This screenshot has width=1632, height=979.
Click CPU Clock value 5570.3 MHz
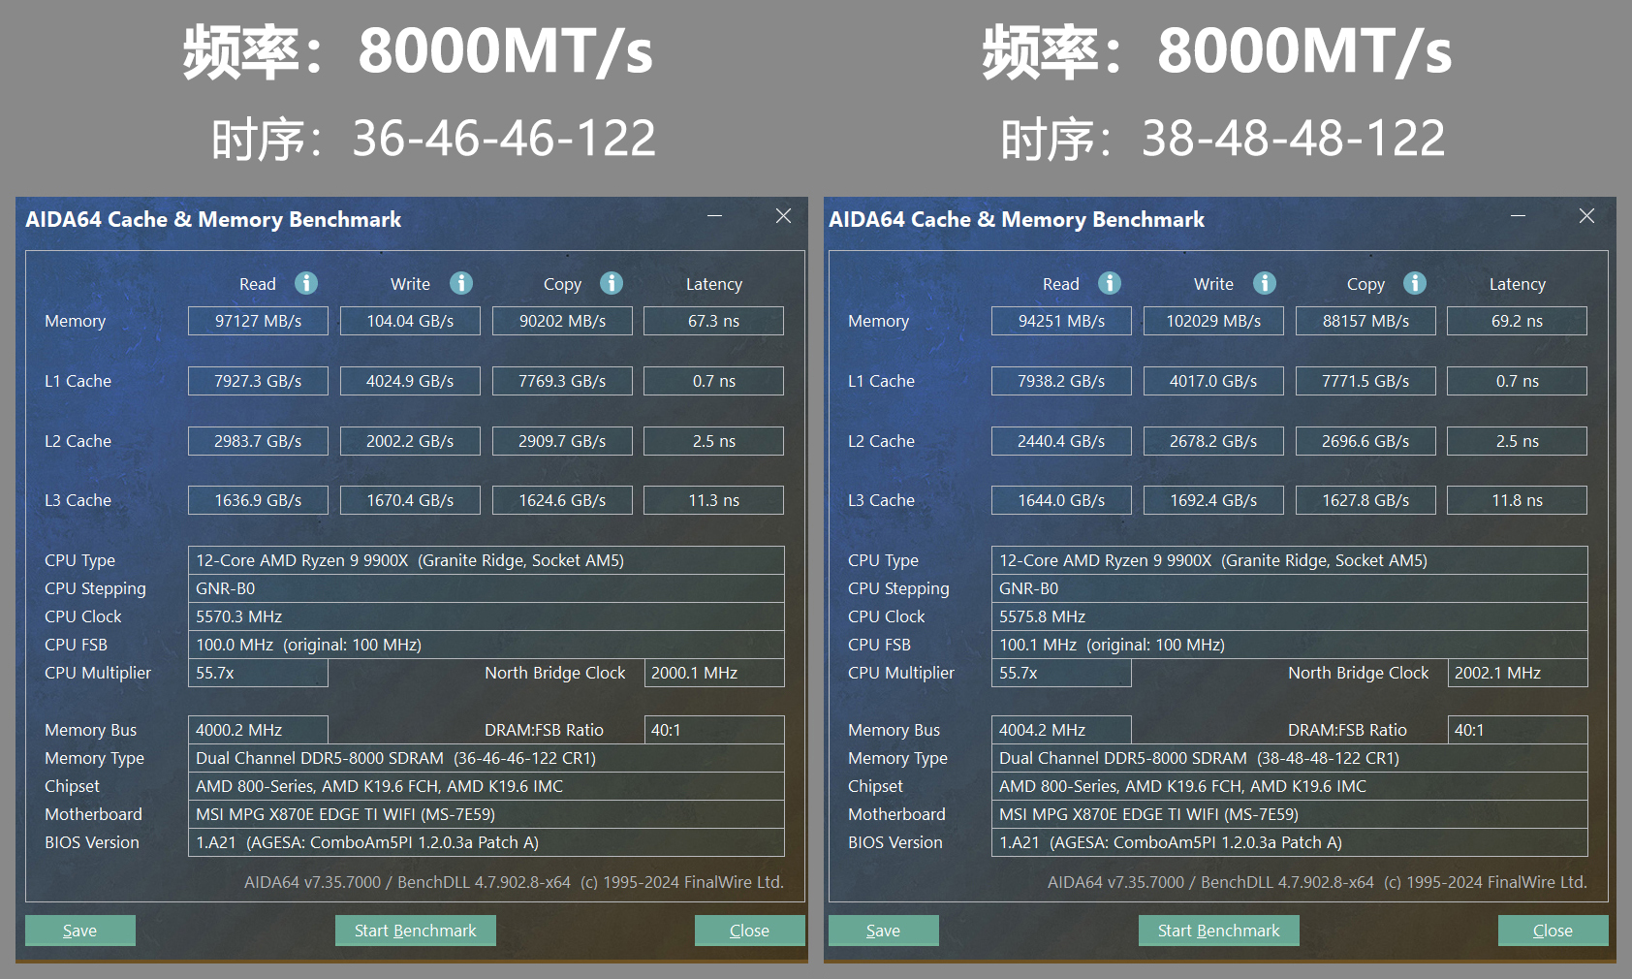(x=486, y=616)
